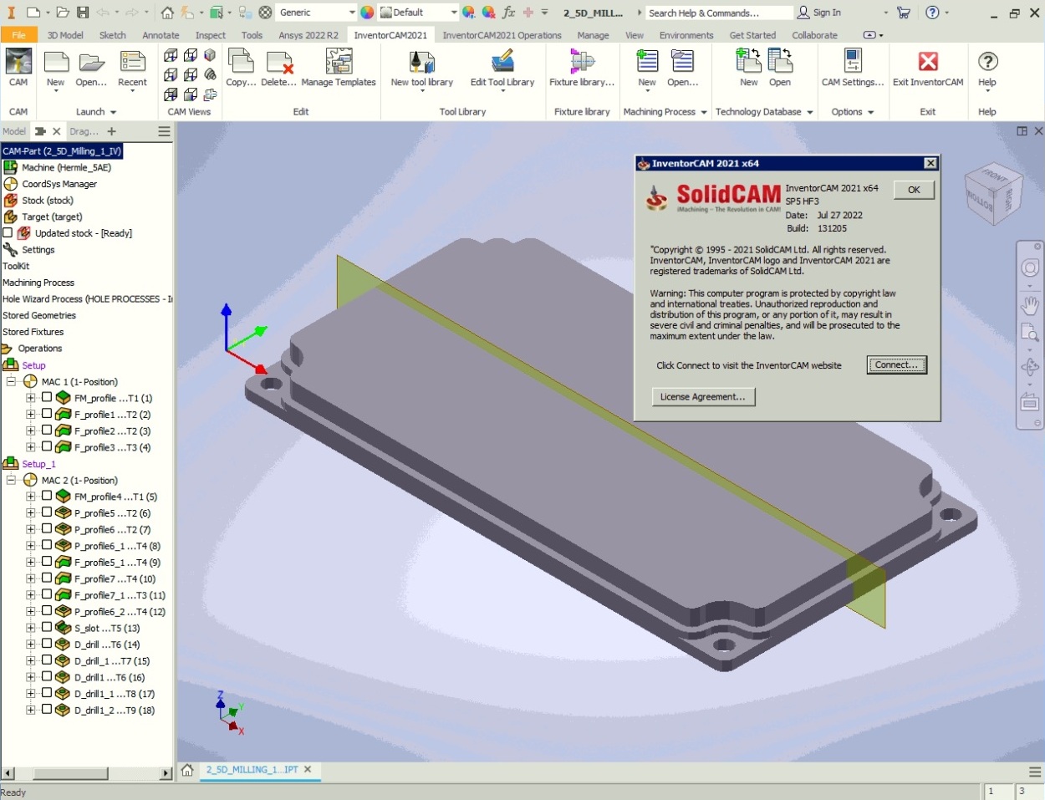Click the appearance color wheel icon
The image size is (1045, 800).
click(367, 13)
